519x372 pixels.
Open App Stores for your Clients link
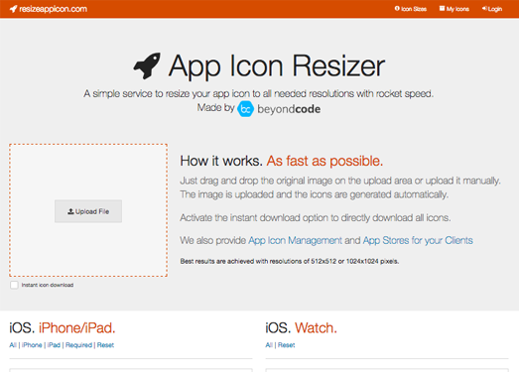(x=418, y=240)
